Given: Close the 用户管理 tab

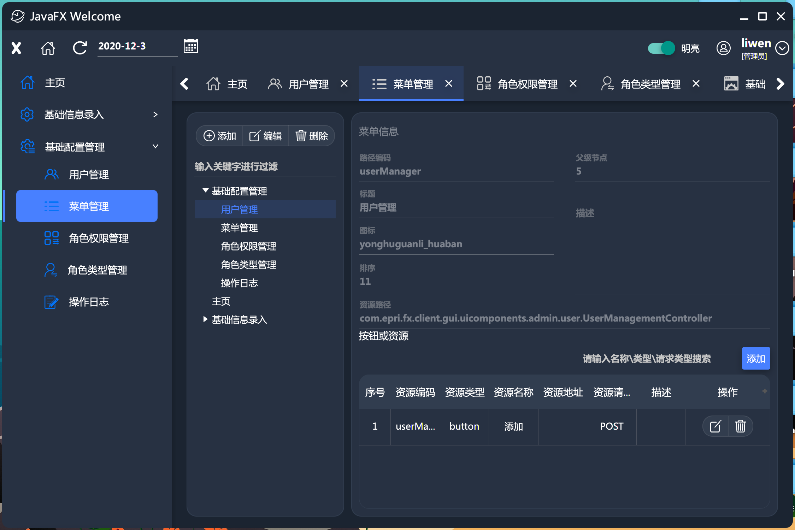Looking at the screenshot, I should (x=344, y=84).
